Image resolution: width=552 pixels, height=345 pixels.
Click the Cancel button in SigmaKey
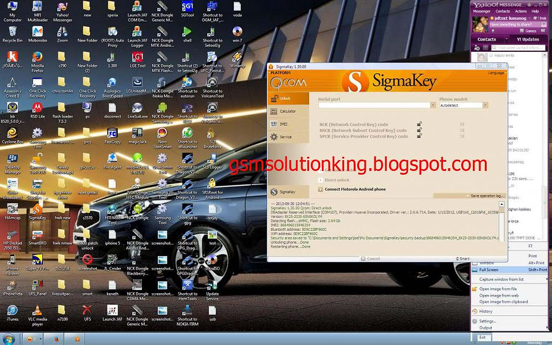pyautogui.click(x=370, y=258)
